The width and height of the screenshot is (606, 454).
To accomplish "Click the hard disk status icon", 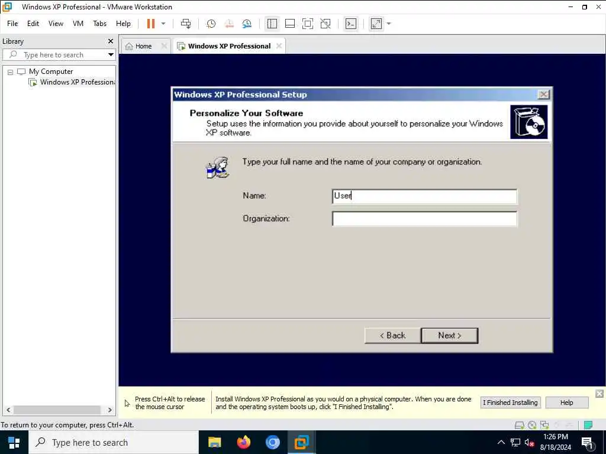I will click(x=520, y=425).
